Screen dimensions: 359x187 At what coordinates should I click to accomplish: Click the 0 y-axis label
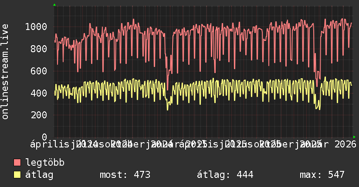tap(44, 137)
